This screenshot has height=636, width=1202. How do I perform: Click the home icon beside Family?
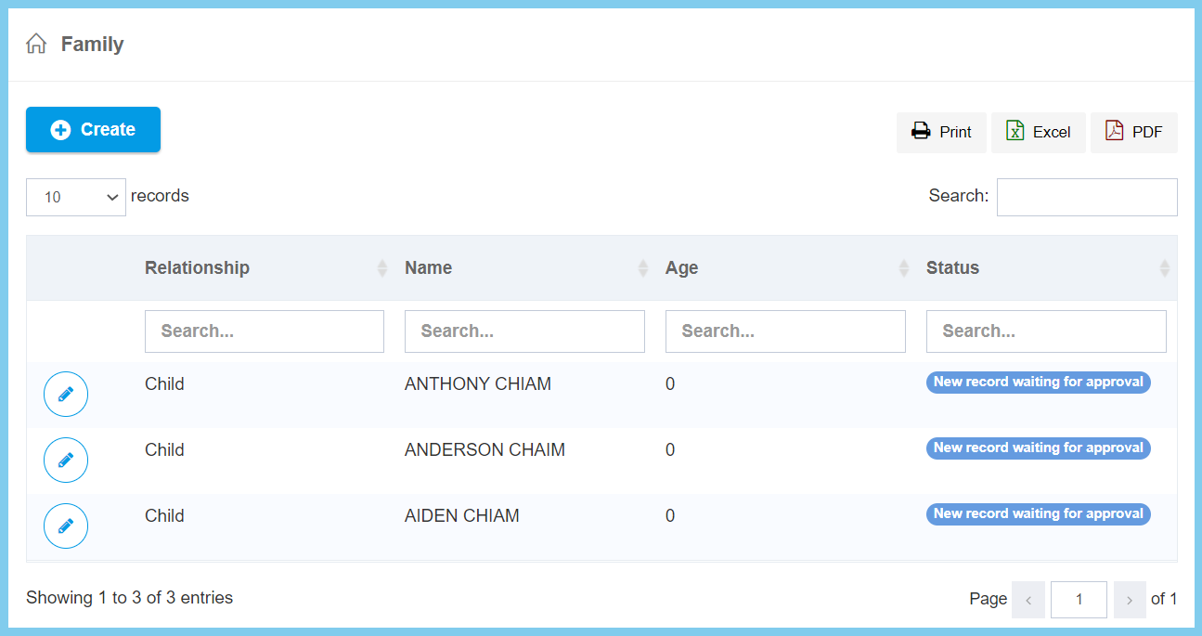[x=36, y=44]
